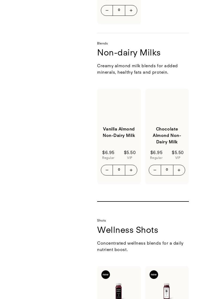The height and width of the screenshot is (299, 206).
Task: Click the minus icon in the top stepper
Action: [x=107, y=10]
